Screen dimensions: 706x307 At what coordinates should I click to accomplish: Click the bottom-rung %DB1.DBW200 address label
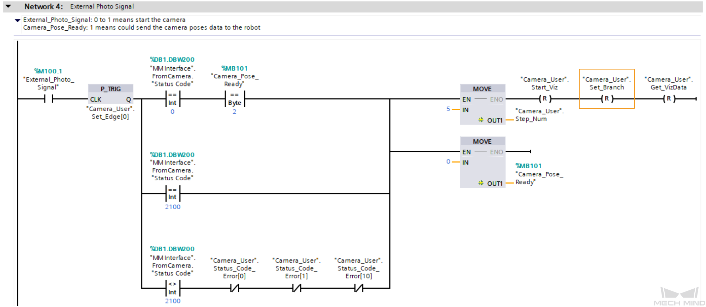(172, 249)
